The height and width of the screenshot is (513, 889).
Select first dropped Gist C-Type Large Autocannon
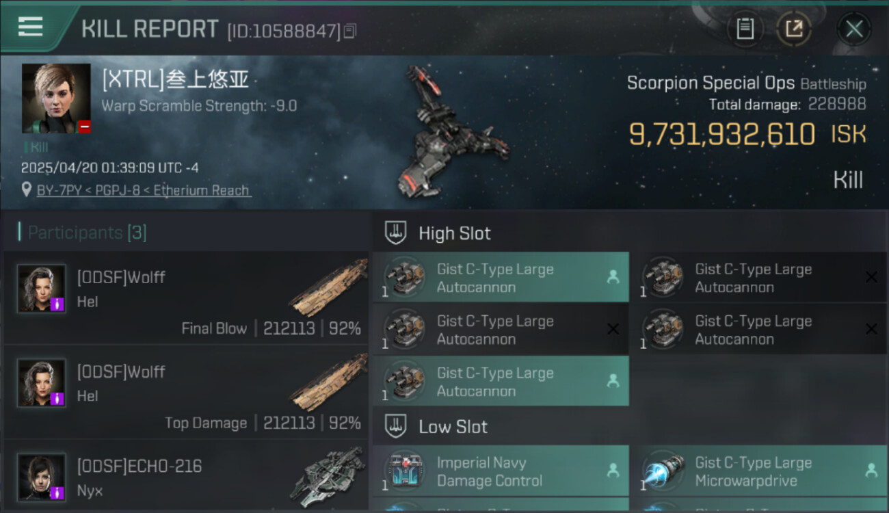coord(501,278)
